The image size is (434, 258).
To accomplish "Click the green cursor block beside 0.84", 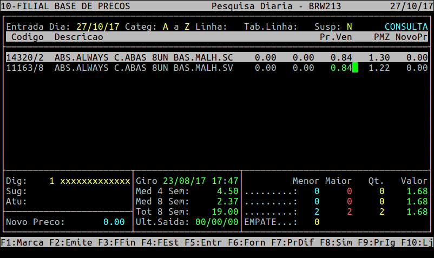I will click(355, 68).
